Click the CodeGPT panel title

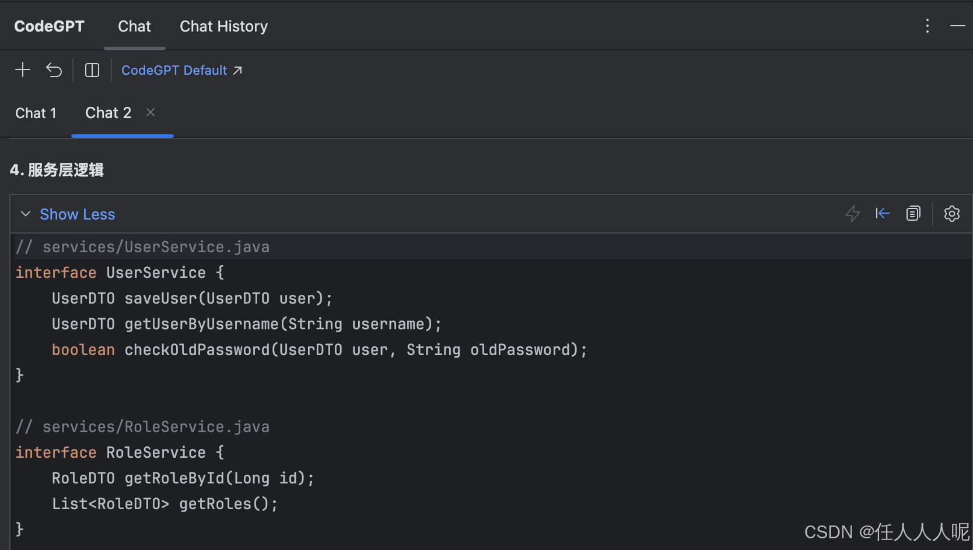(x=49, y=26)
